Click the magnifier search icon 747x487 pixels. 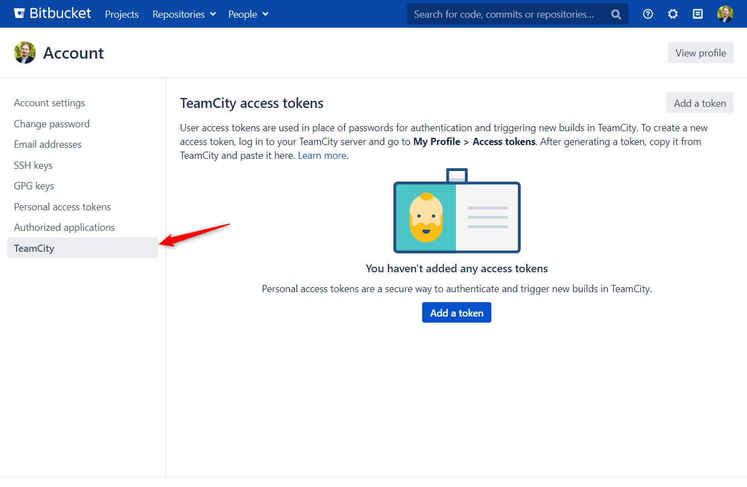pyautogui.click(x=616, y=14)
